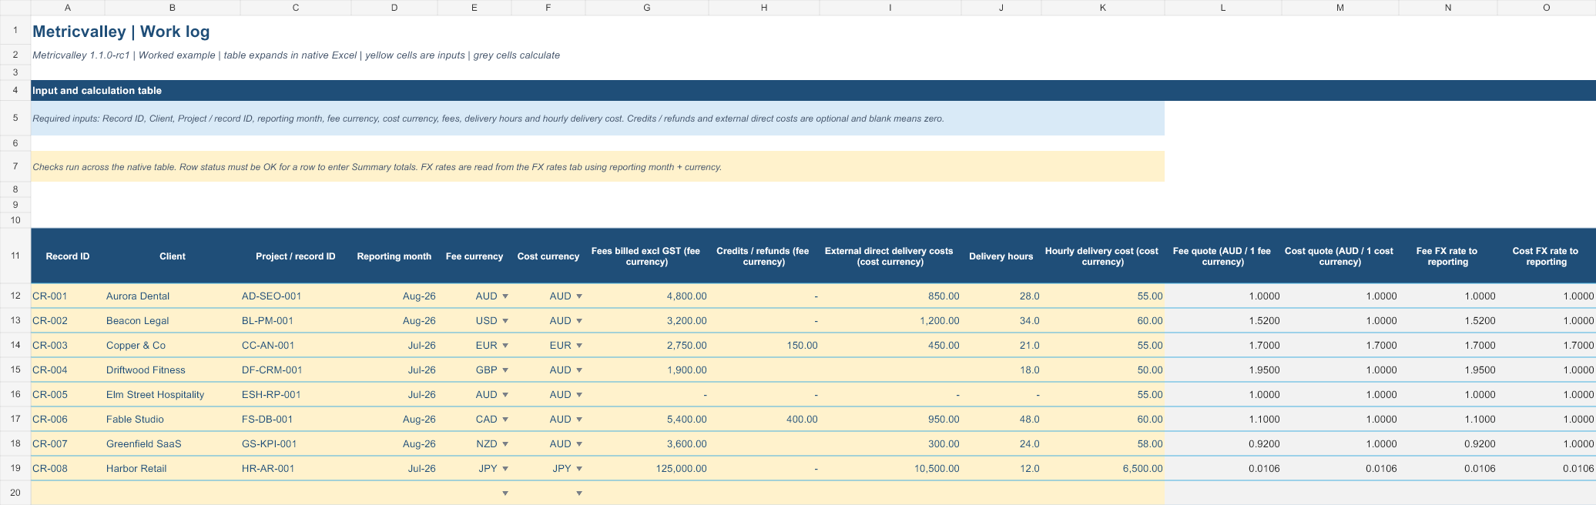Select the 1,200.00 external costs cell for CR-002
Screen dimensions: 1596x505
(x=890, y=321)
